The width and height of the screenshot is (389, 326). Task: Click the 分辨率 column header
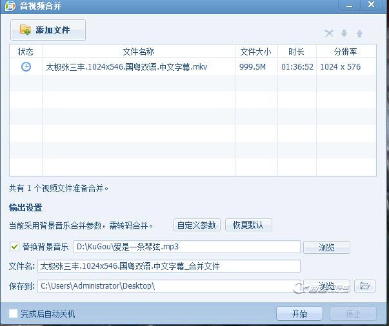click(x=346, y=52)
